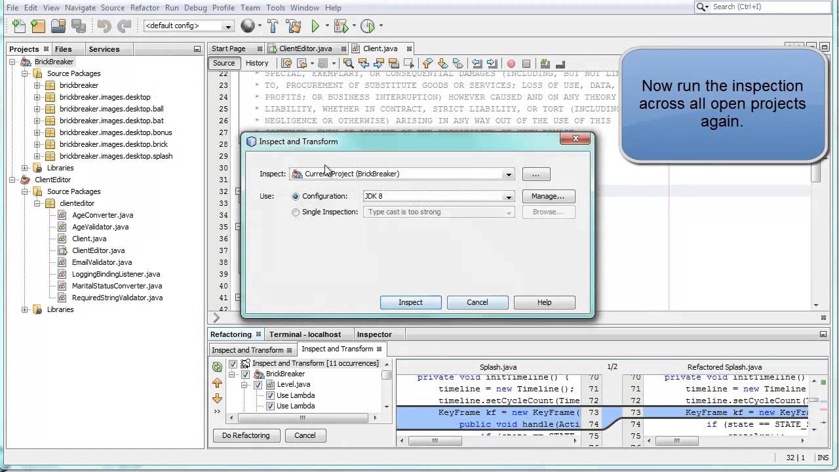The width and height of the screenshot is (839, 472).
Task: Click the Clean and Build icon
Action: (x=294, y=26)
